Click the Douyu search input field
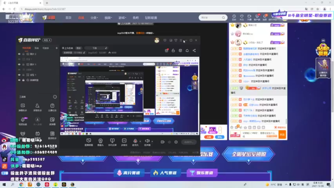Image resolution: width=334 pixels, height=188 pixels. coord(210,18)
